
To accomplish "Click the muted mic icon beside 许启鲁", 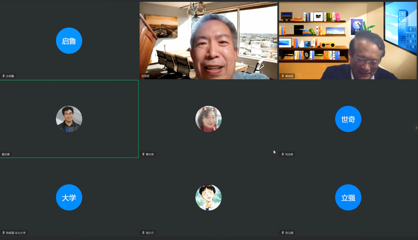I will pos(4,76).
